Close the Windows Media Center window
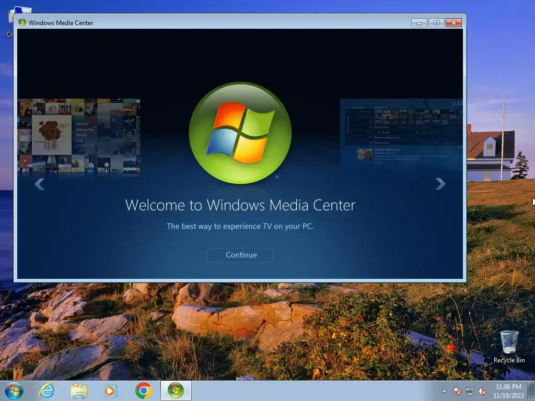This screenshot has height=401, width=535. click(454, 22)
